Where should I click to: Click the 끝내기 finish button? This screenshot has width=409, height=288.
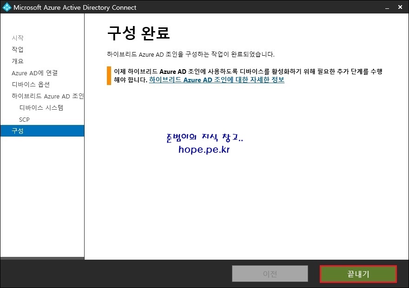point(358,274)
